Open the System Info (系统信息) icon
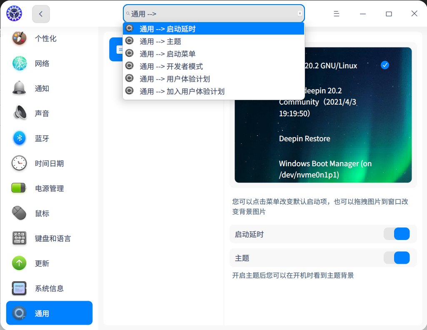This screenshot has width=427, height=330. click(x=19, y=288)
